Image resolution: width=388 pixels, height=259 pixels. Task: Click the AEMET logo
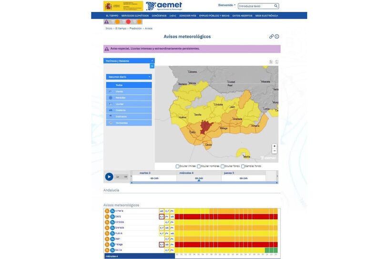[164, 6]
